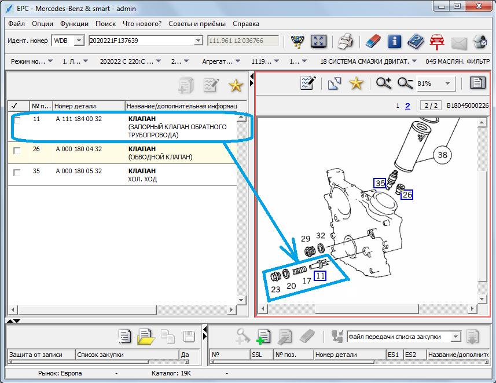Open the 'Советы и приёмы' menu

tap(197, 24)
